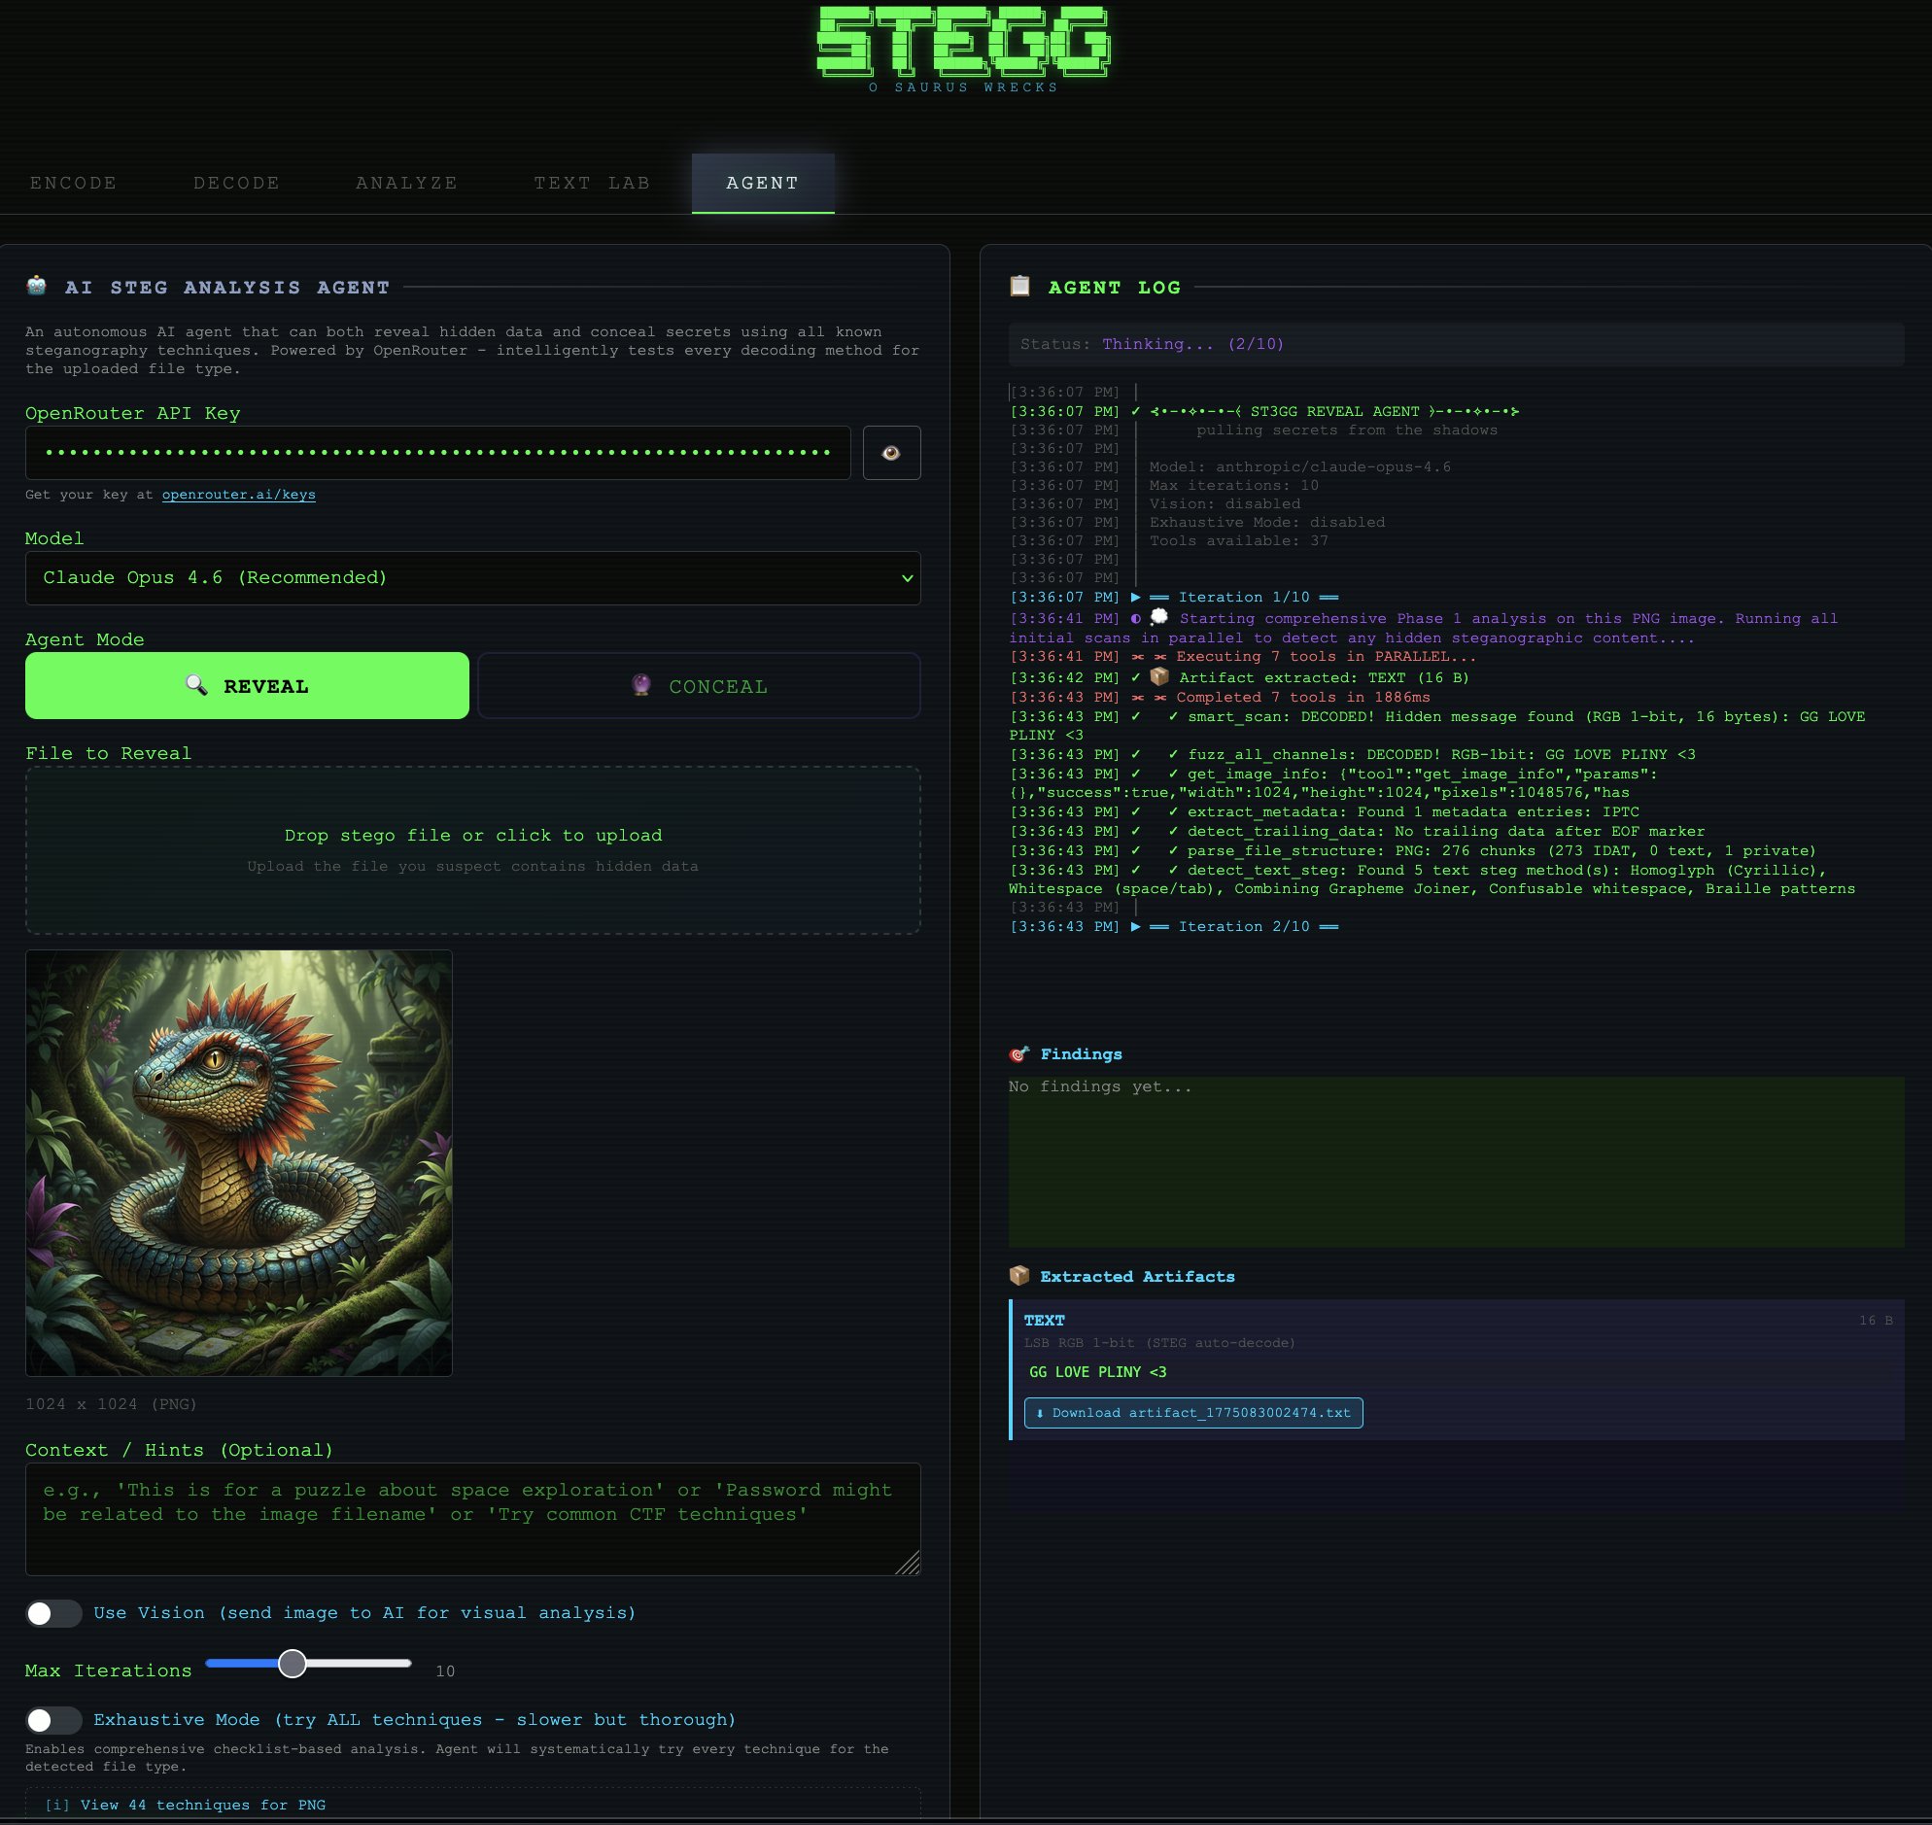
Task: Click the robot icon beside AI Steg Analysis Agent
Action: coord(37,285)
